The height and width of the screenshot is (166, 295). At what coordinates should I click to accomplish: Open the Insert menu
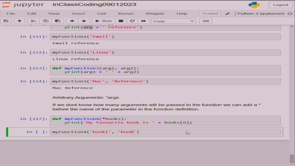click(78, 13)
